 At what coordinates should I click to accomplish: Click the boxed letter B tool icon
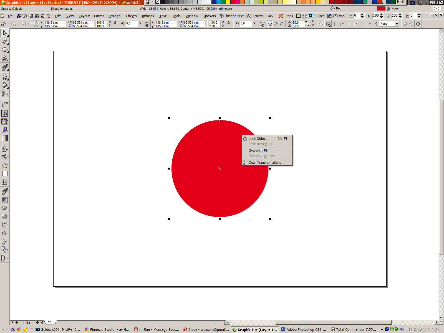click(5, 113)
